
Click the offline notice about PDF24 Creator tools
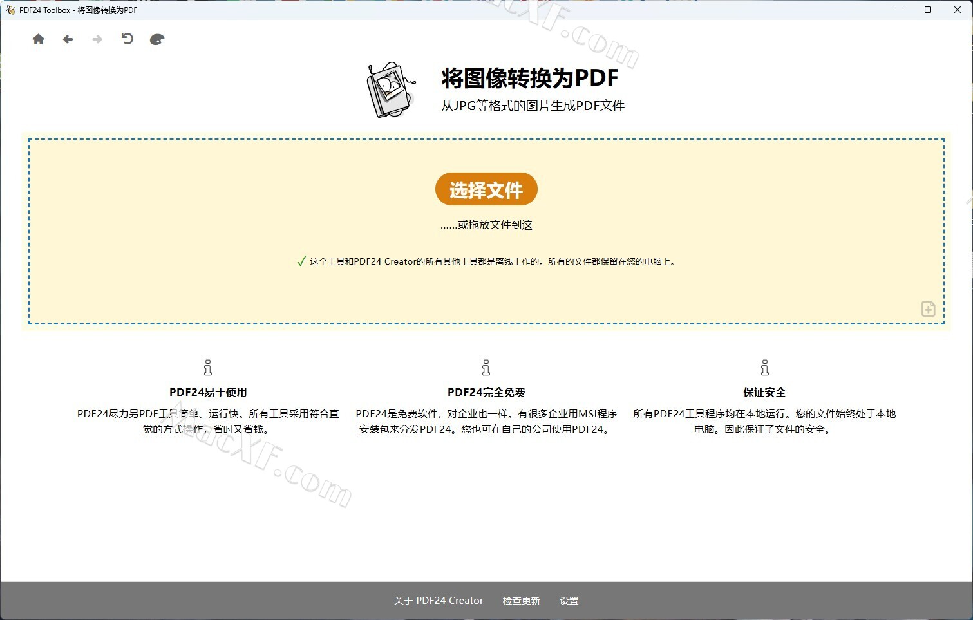click(x=493, y=261)
